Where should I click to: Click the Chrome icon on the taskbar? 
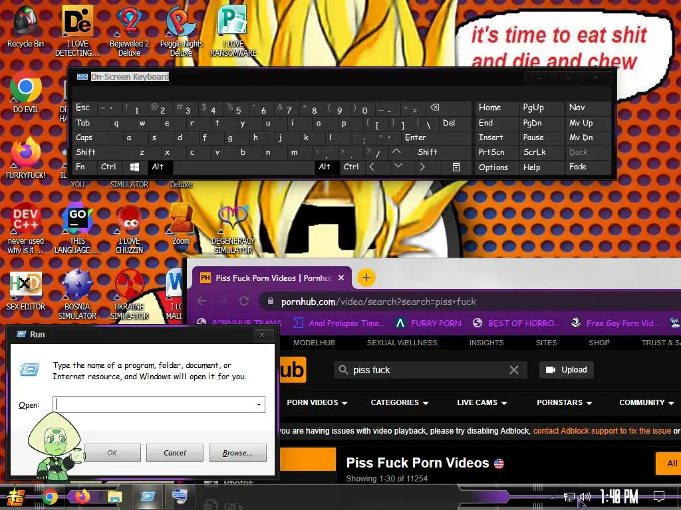[49, 497]
